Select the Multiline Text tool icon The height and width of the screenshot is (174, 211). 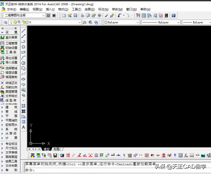pyautogui.click(x=23, y=127)
